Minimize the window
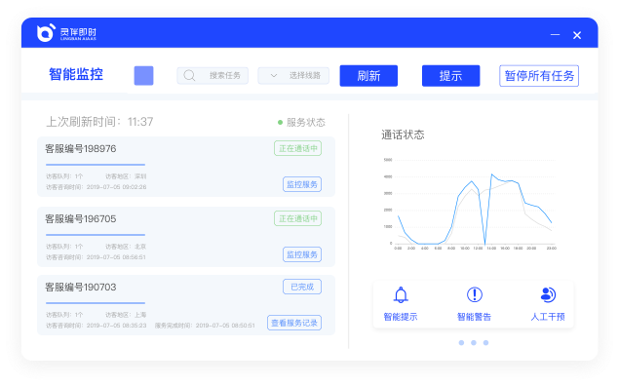619x386 pixels. tap(555, 35)
